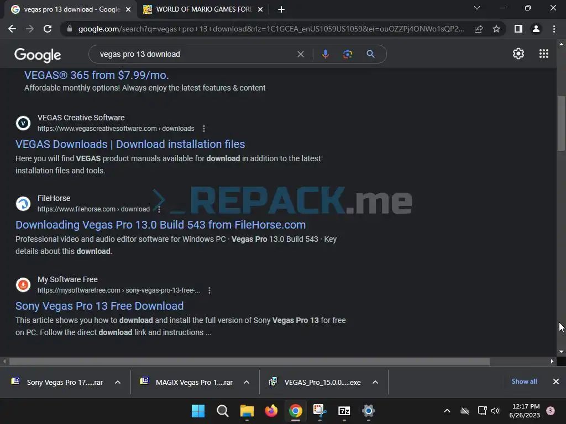Close the WORLD OF MARIO GAMES tab
The image size is (566, 424).
click(260, 9)
